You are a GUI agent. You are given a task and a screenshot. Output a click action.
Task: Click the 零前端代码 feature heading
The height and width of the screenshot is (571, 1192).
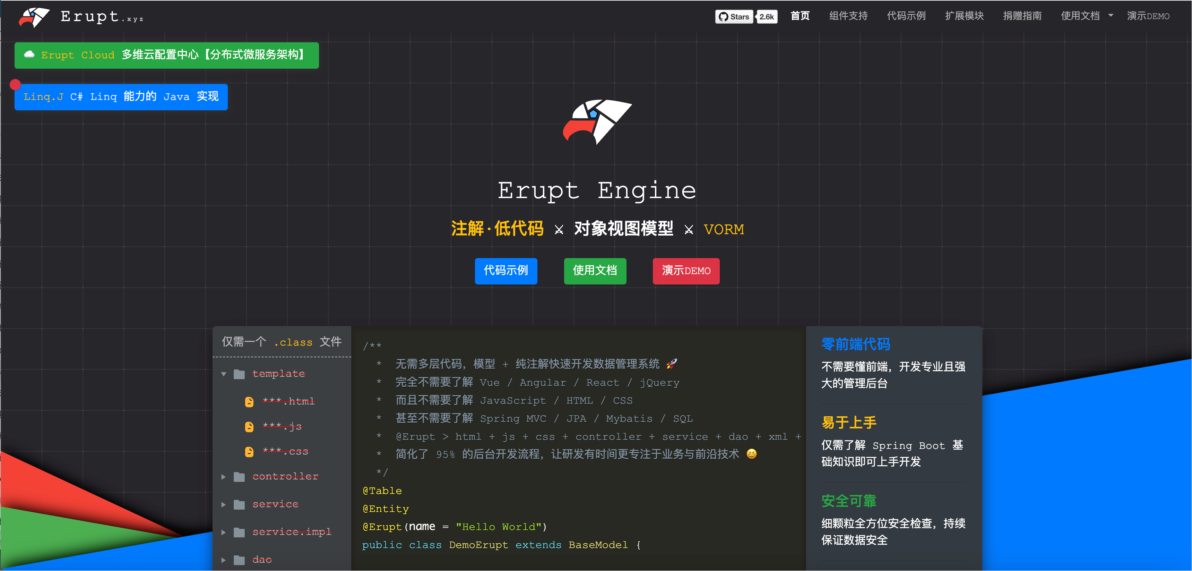[856, 344]
